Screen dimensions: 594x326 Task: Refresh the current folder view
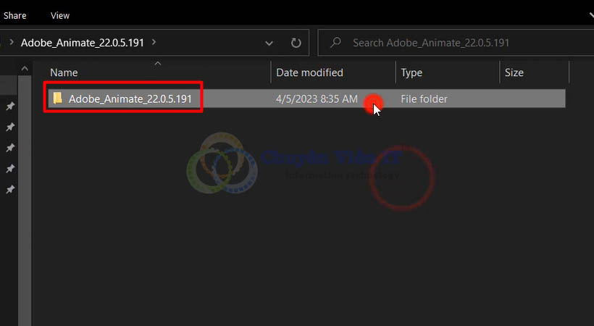(296, 43)
